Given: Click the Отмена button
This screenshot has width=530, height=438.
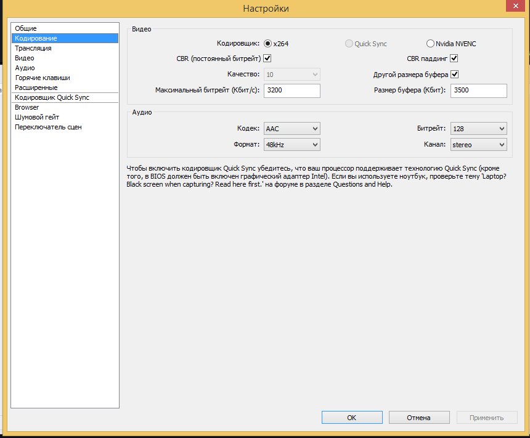Looking at the screenshot, I should [418, 418].
